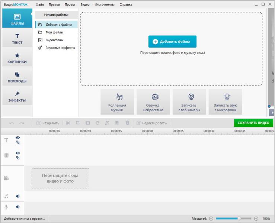Open the Справка menu

pyautogui.click(x=126, y=4)
